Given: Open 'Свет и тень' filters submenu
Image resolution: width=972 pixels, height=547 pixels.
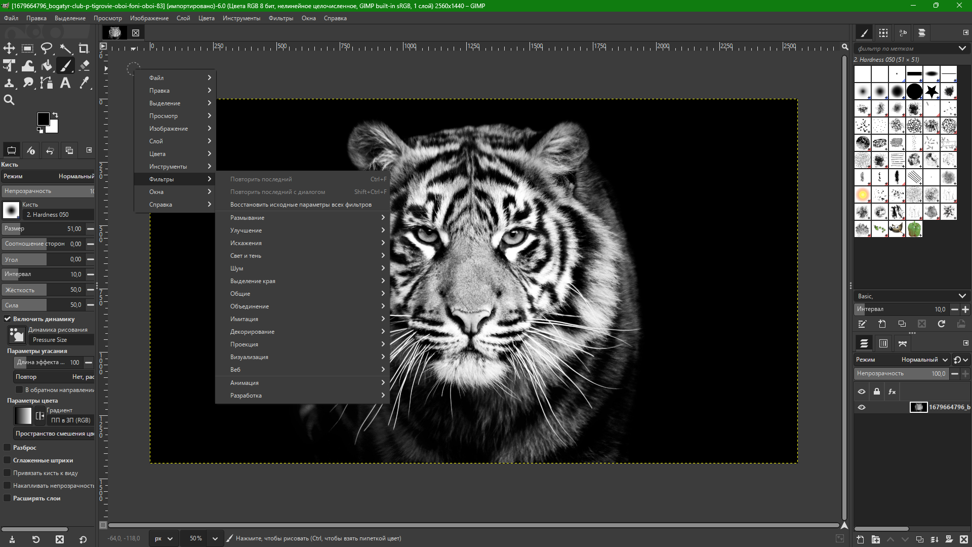Looking at the screenshot, I should [x=302, y=256].
